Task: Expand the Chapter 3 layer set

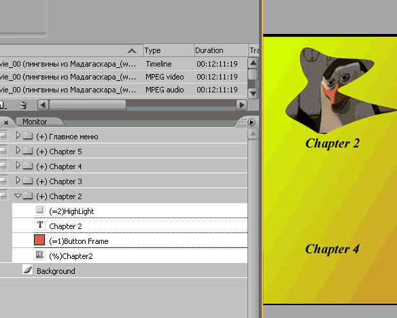Action: coord(18,180)
